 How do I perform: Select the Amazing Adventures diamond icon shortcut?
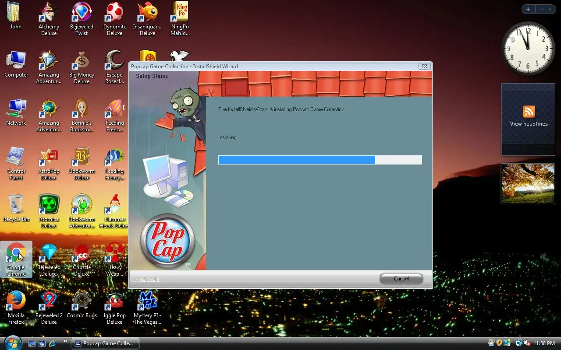49,67
